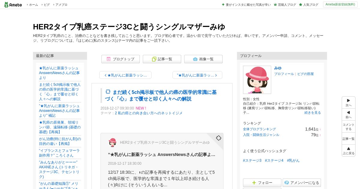Open ピグ in the top navigation
Image resolution: width=360 pixels, height=189 pixels.
click(47, 4)
